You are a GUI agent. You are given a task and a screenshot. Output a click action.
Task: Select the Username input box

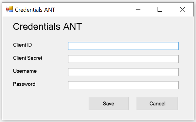[123, 72]
